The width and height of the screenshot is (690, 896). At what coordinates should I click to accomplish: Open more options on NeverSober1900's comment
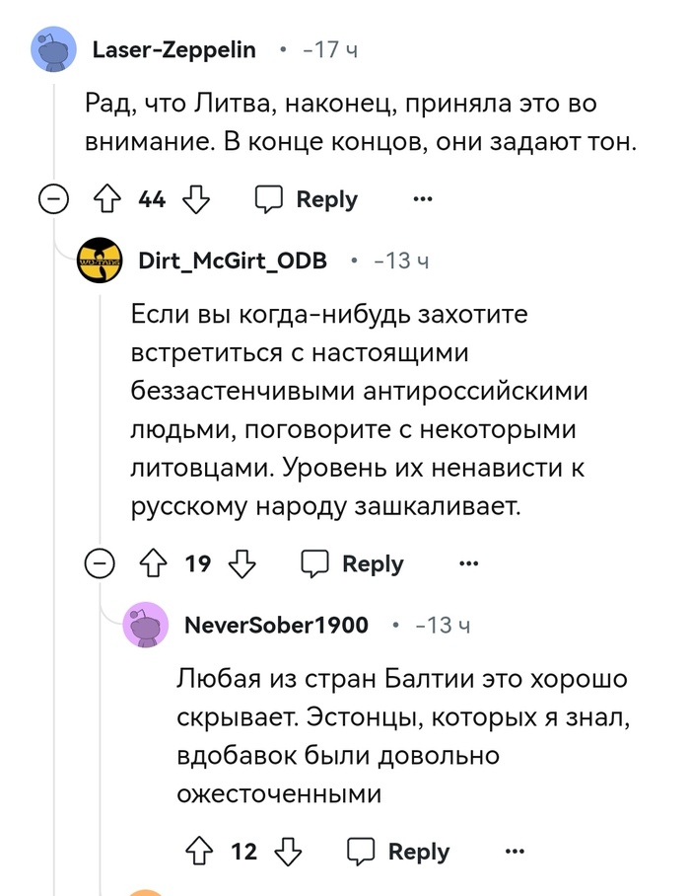pos(515,852)
